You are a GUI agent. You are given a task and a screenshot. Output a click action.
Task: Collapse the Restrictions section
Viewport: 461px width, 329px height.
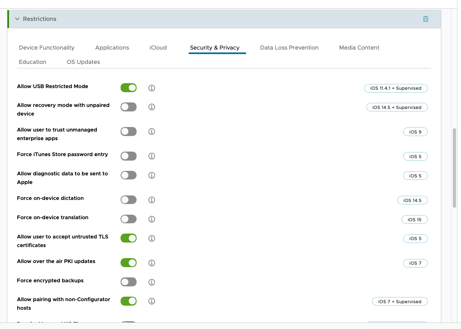tap(17, 19)
